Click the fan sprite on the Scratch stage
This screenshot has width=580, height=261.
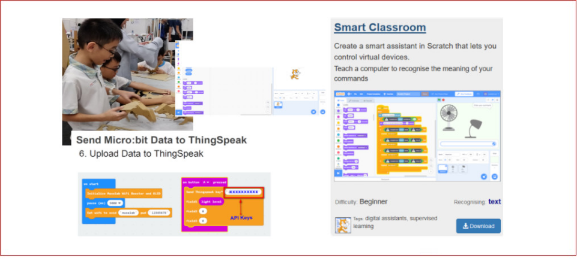[449, 117]
